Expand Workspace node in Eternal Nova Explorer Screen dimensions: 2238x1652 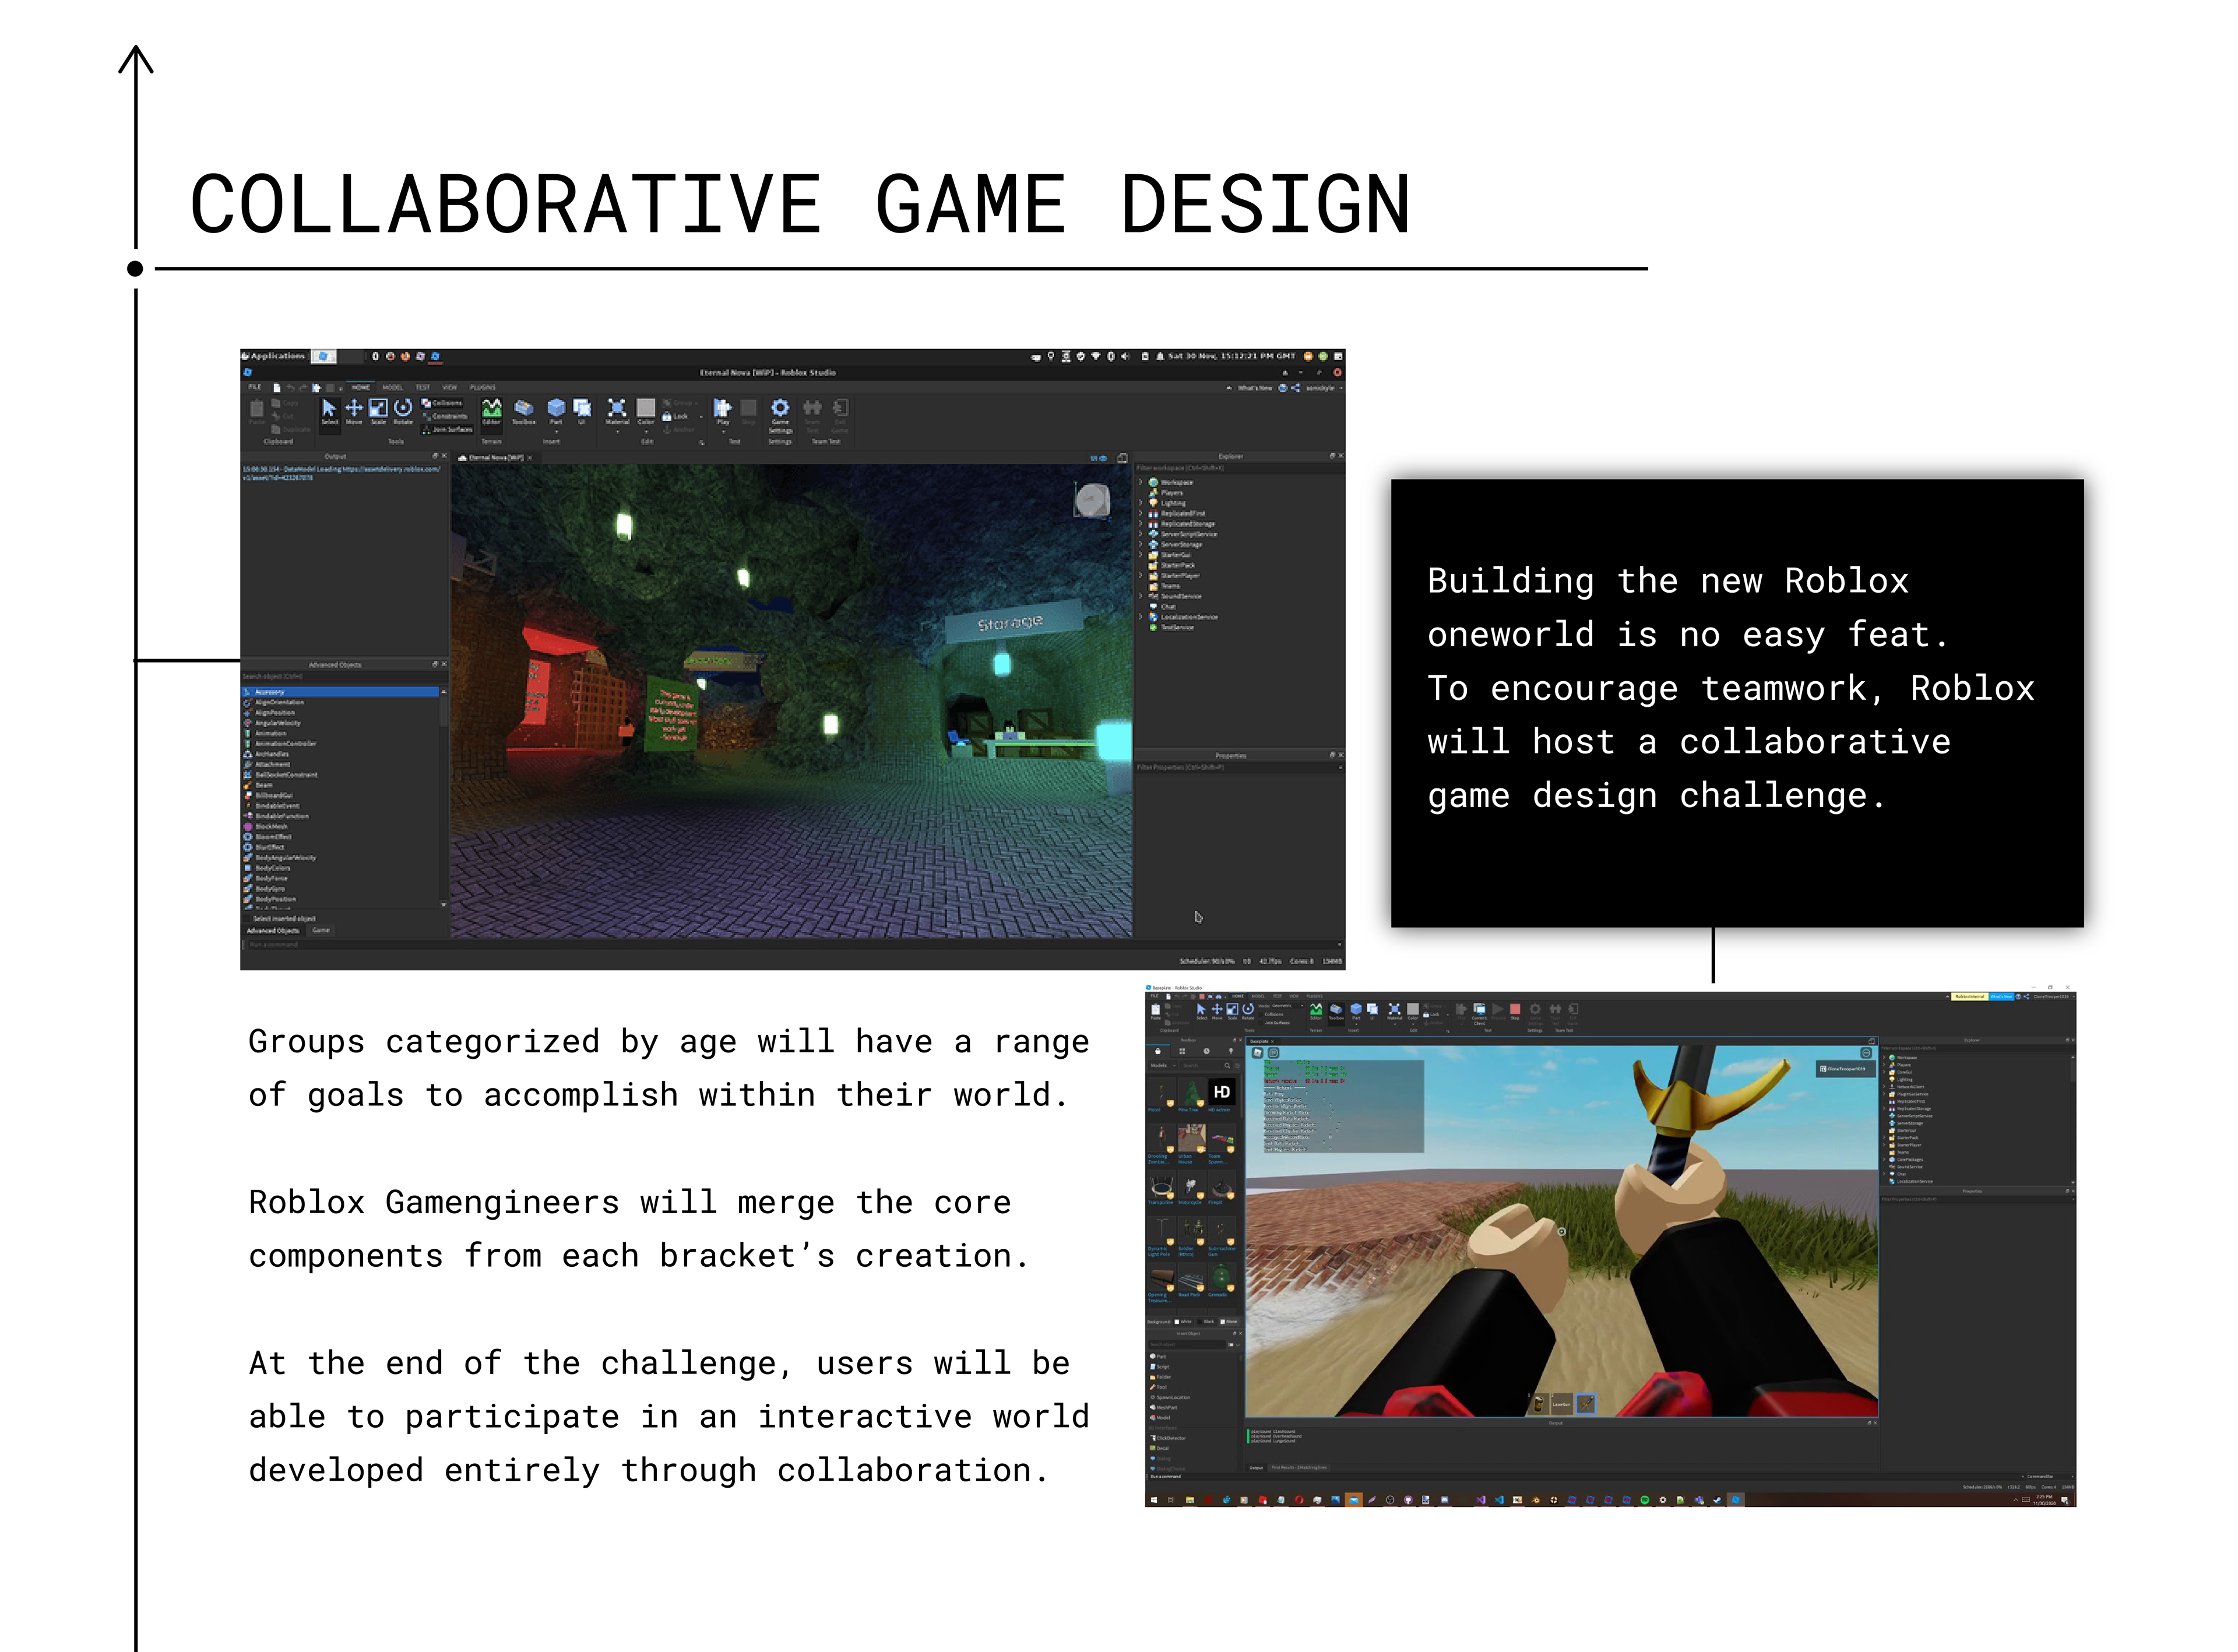click(x=1141, y=482)
